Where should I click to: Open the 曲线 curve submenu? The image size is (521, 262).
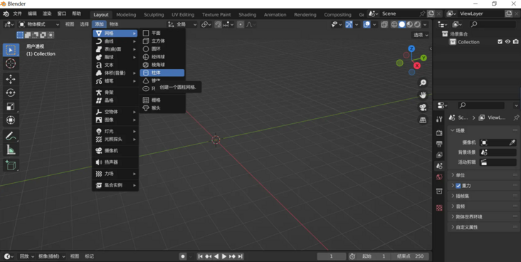click(115, 41)
